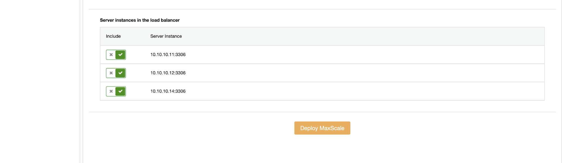This screenshot has width=562, height=163.
Task: Toggle the Include switch for 10.10.10.14:3306
Action: tap(116, 91)
